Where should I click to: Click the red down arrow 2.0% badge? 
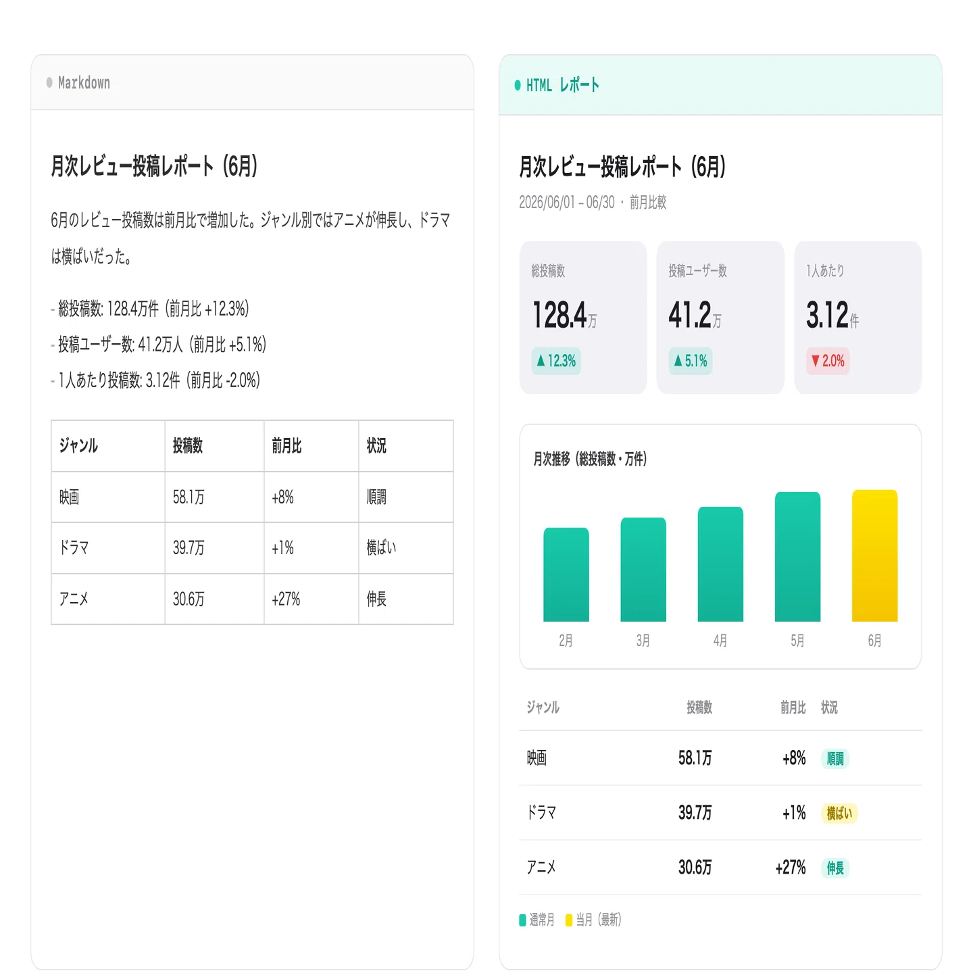click(x=828, y=361)
